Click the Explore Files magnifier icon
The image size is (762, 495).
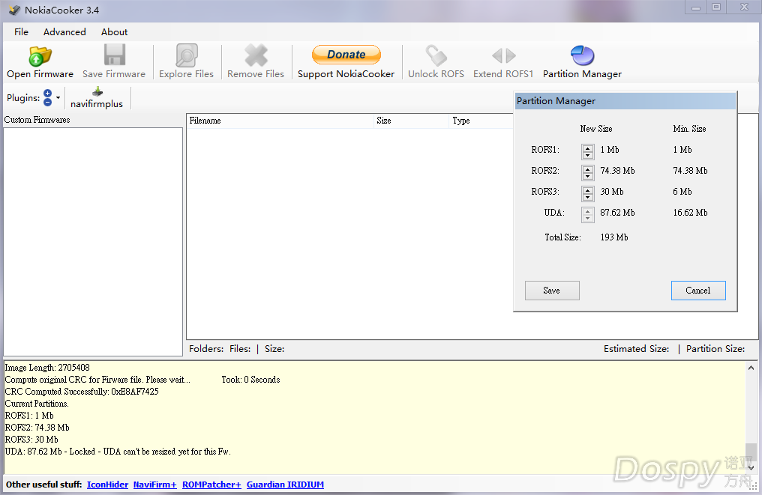[x=186, y=56]
